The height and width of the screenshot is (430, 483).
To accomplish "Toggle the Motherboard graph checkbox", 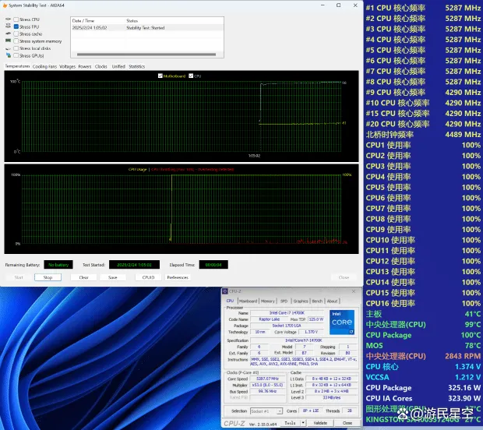I will point(160,76).
